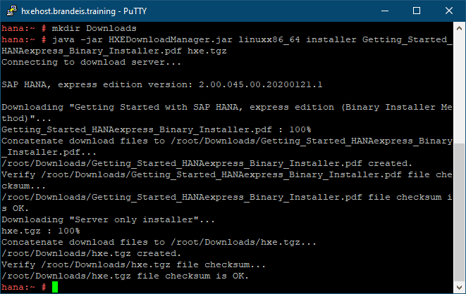Click 'HXEDownloadManager.jar' in the java command

coord(171,39)
